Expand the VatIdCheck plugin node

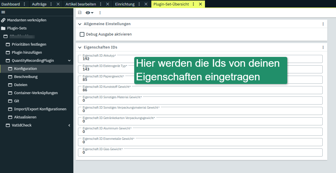point(69,125)
